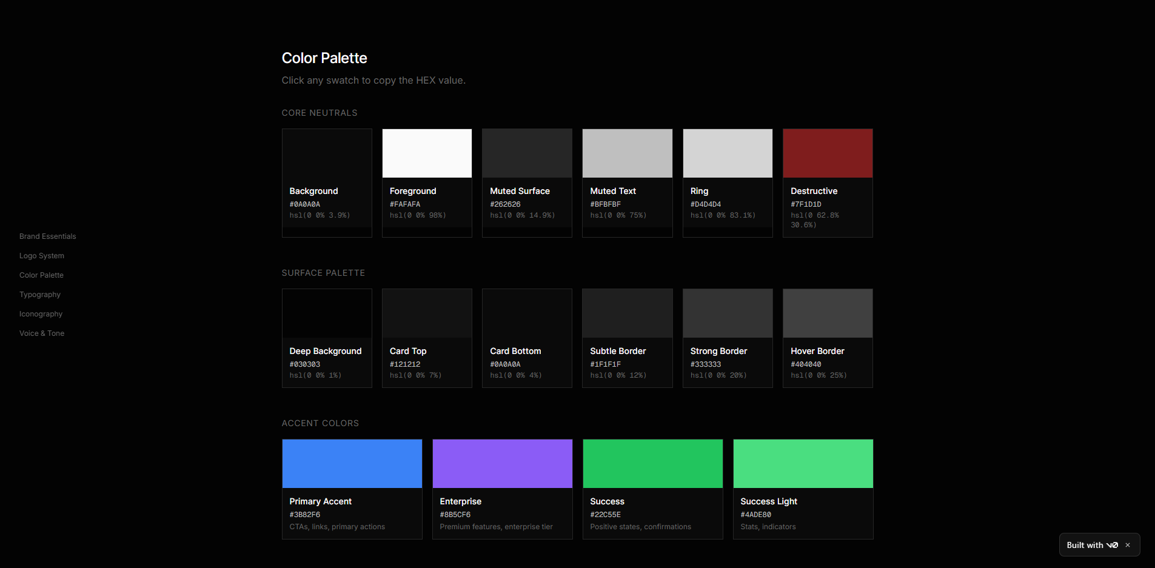Click the hex text #030303
1155x568 pixels.
(305, 364)
